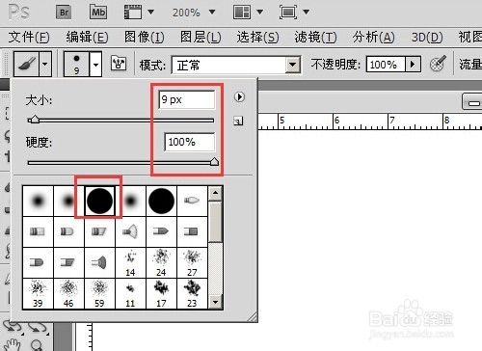482x351 pixels.
Task: Toggle the brush panel icon
Action: pos(119,63)
